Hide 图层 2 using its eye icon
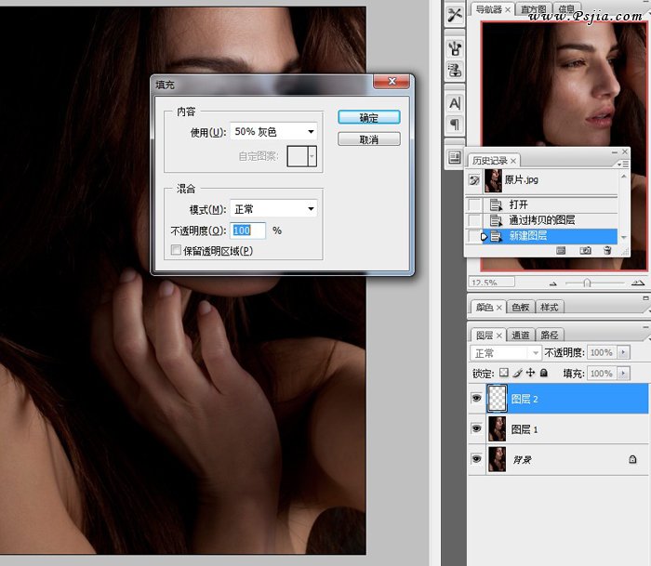This screenshot has height=566, width=651. pyautogui.click(x=476, y=399)
